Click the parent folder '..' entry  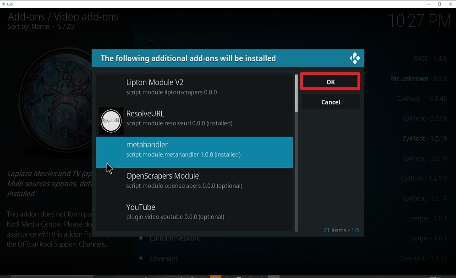pyautogui.click(x=151, y=40)
